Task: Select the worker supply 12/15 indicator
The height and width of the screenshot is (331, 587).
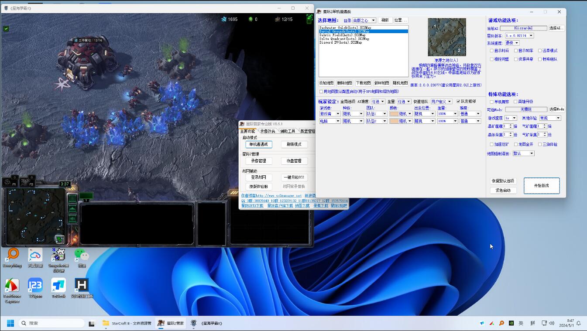Action: click(284, 19)
